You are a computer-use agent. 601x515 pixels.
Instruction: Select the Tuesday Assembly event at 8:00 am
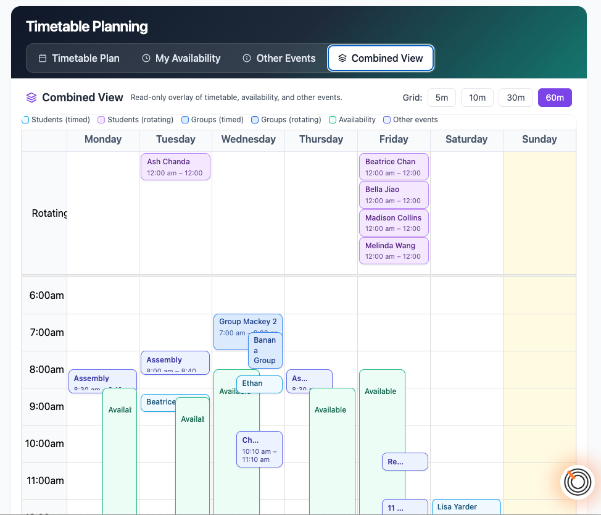pyautogui.click(x=175, y=362)
